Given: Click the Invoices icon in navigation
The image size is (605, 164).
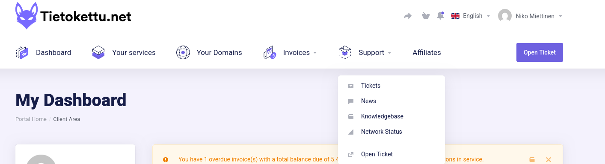Looking at the screenshot, I should 270,53.
